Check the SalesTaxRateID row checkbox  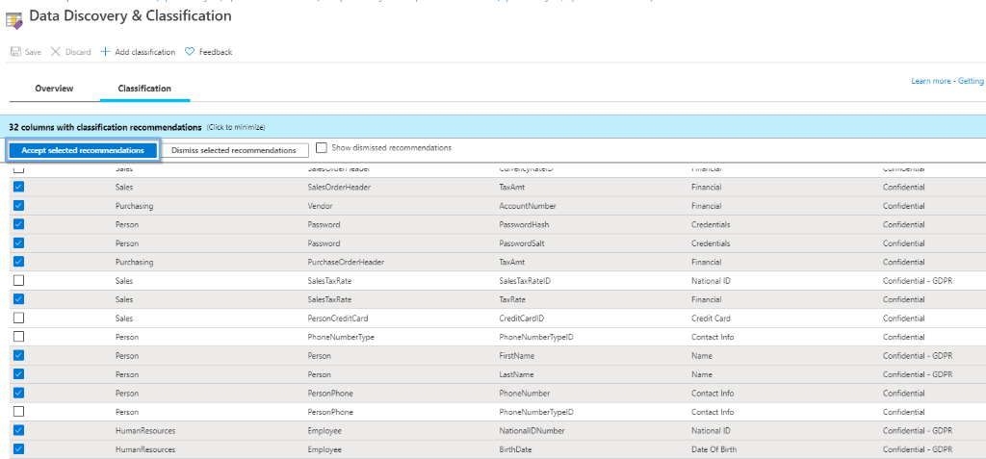pyautogui.click(x=19, y=280)
